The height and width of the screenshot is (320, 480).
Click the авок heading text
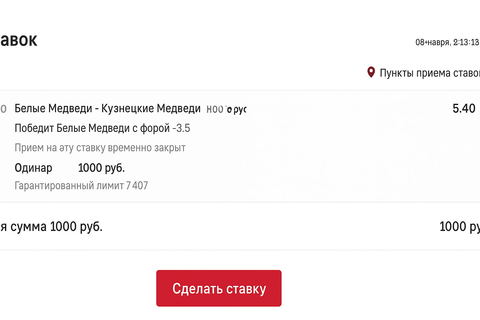(x=19, y=40)
